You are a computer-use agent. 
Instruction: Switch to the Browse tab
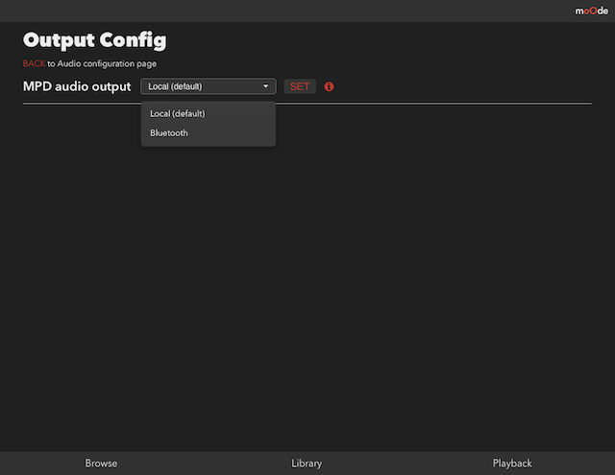101,463
